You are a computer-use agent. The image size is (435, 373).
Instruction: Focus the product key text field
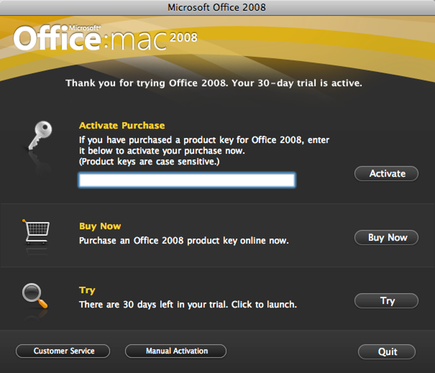tap(186, 180)
